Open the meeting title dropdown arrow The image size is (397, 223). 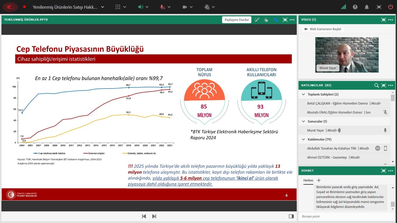pyautogui.click(x=103, y=7)
